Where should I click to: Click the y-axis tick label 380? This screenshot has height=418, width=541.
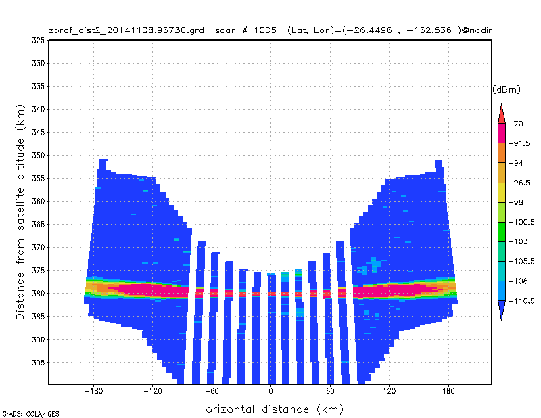point(39,293)
